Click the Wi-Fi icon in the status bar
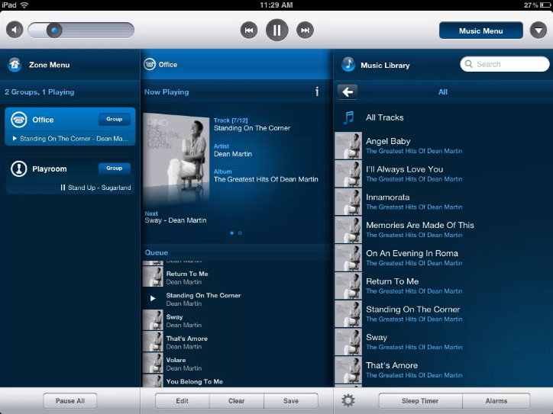This screenshot has height=414, width=553. (24, 5)
